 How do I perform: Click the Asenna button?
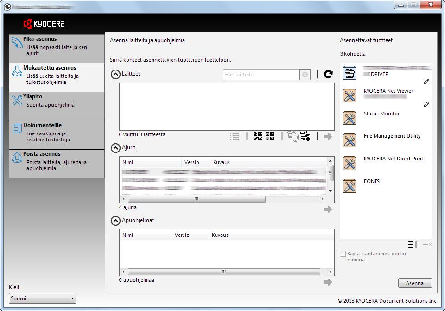415,283
